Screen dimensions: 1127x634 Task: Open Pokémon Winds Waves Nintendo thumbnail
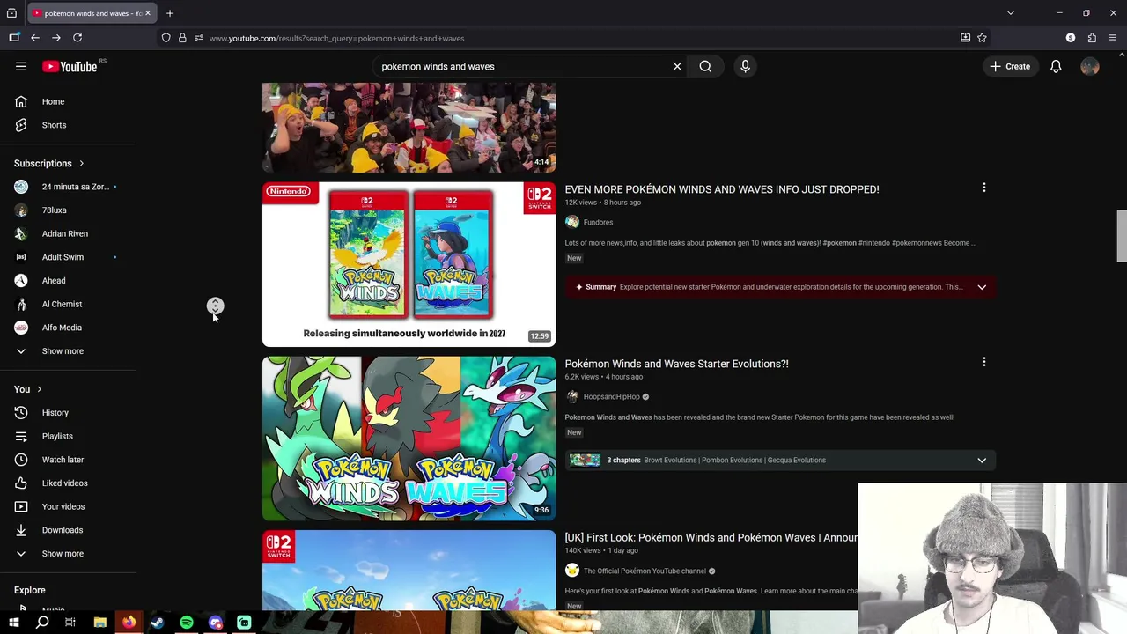click(409, 264)
